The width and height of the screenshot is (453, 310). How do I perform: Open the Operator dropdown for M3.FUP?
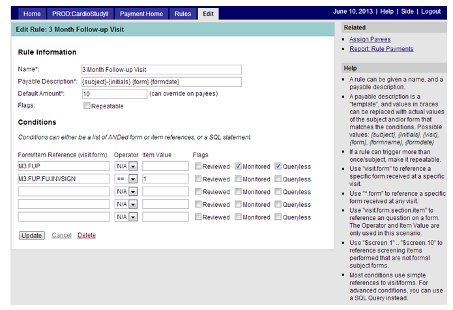point(132,166)
